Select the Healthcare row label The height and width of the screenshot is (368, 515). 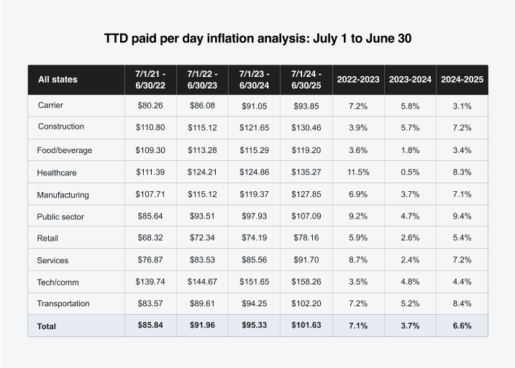pos(57,172)
